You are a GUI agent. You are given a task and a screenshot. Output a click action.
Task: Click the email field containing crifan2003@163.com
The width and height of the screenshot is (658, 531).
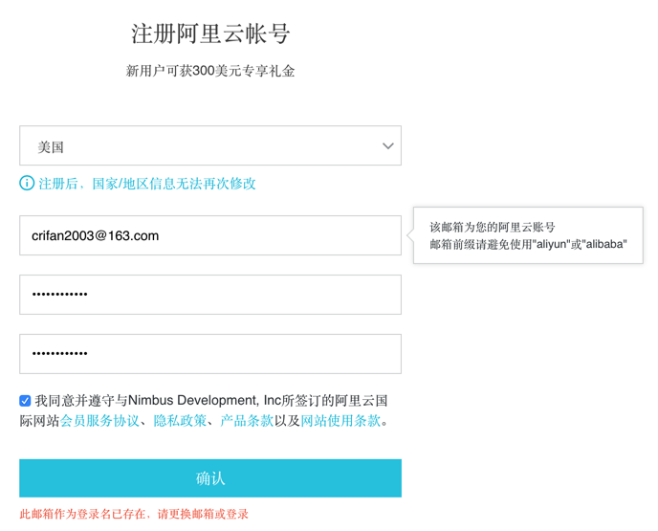click(x=210, y=235)
